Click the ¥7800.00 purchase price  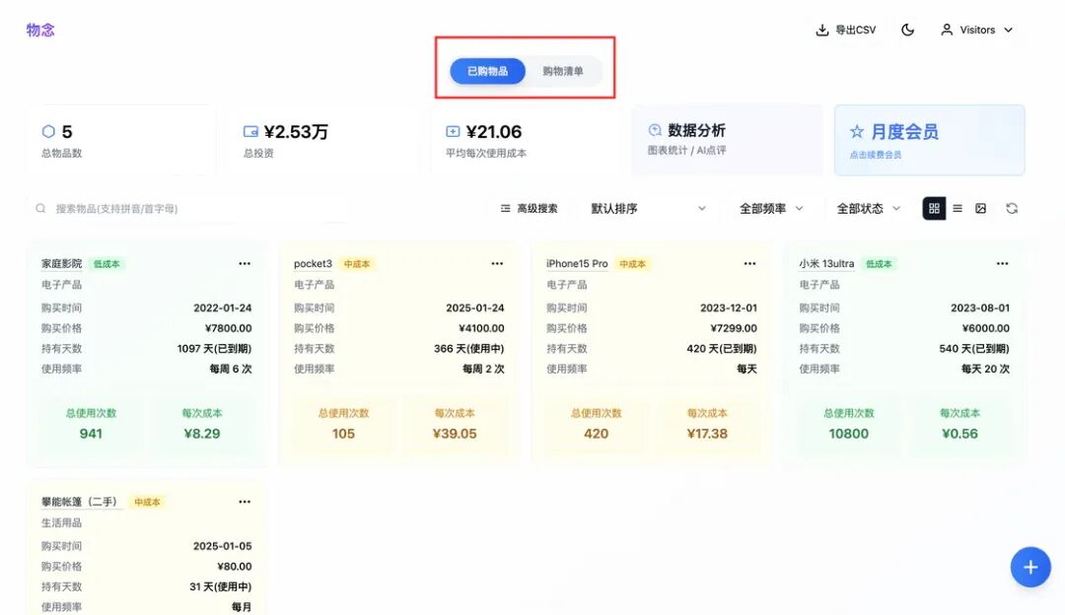[228, 328]
